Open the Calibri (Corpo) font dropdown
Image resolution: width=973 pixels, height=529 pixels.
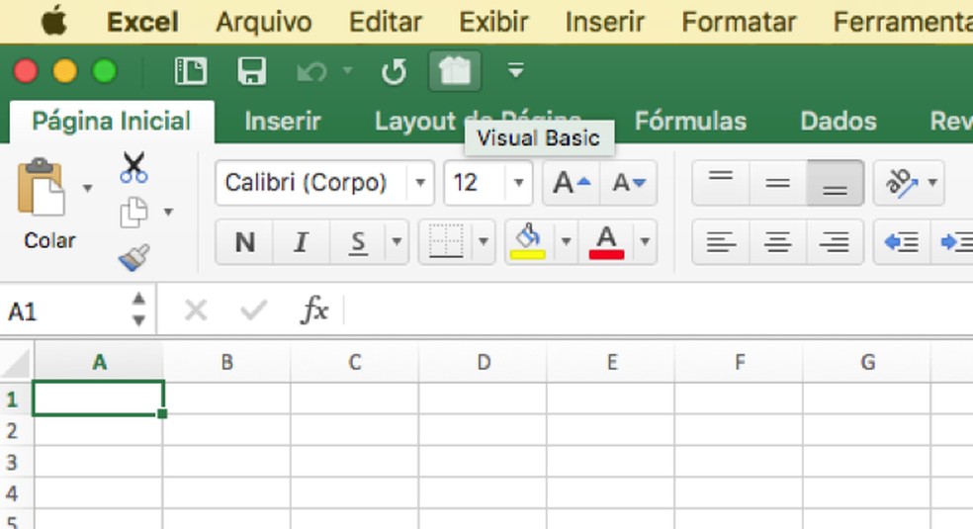coord(421,183)
